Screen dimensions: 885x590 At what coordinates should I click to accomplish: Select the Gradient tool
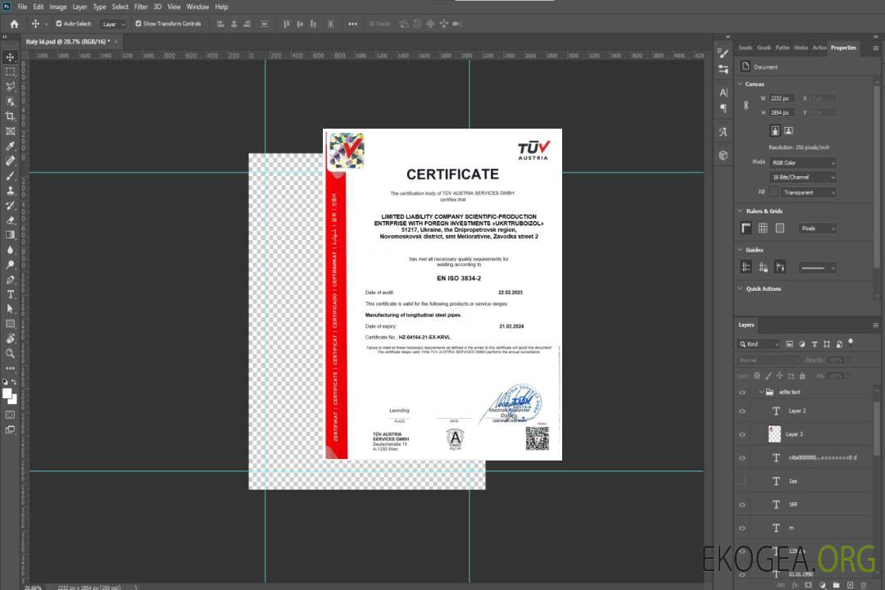[x=10, y=235]
